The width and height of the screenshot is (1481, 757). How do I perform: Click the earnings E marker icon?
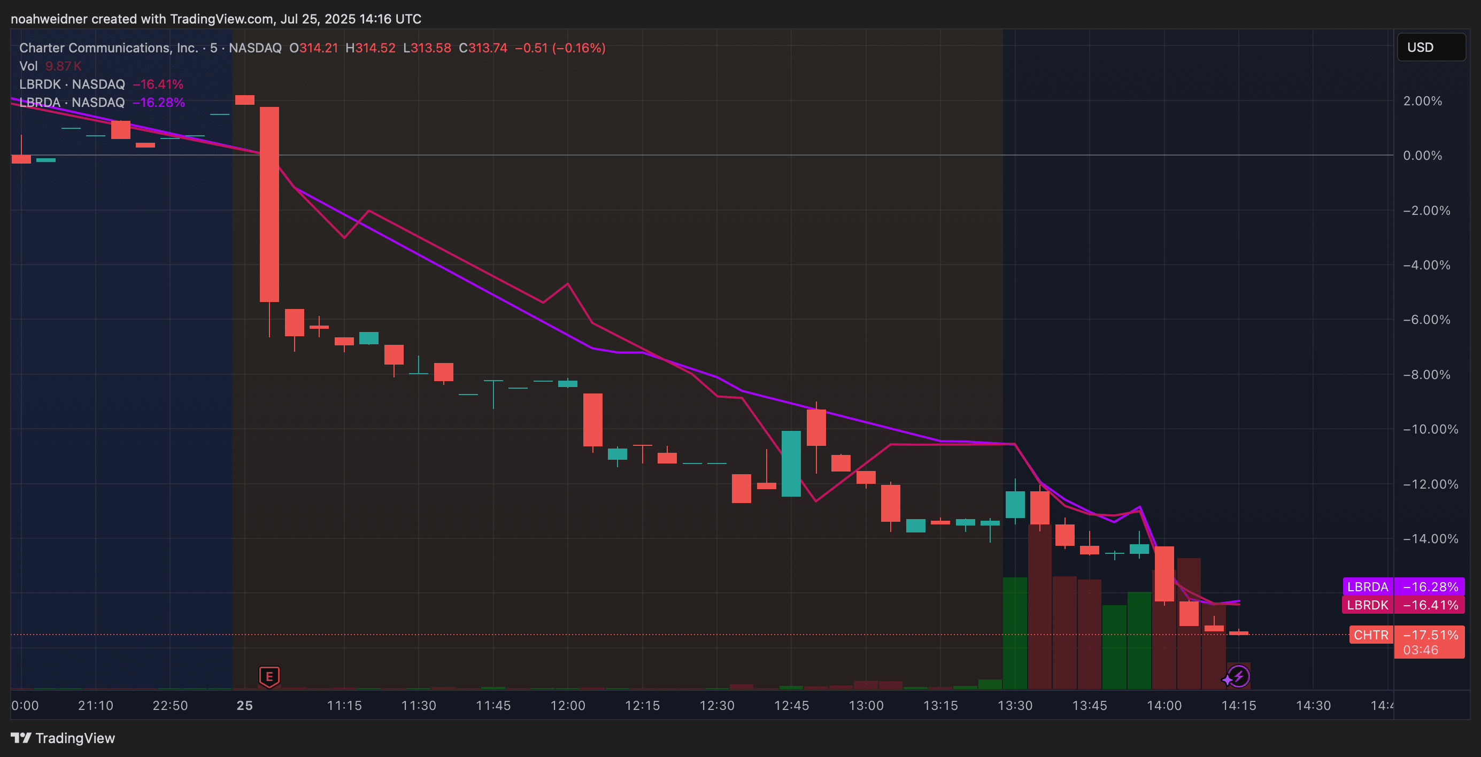[269, 676]
